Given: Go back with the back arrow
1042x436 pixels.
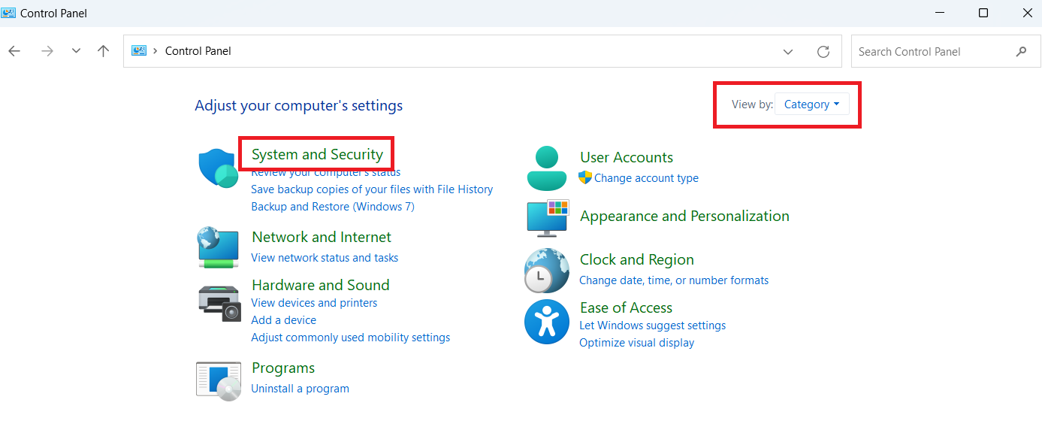Looking at the screenshot, I should (x=14, y=51).
